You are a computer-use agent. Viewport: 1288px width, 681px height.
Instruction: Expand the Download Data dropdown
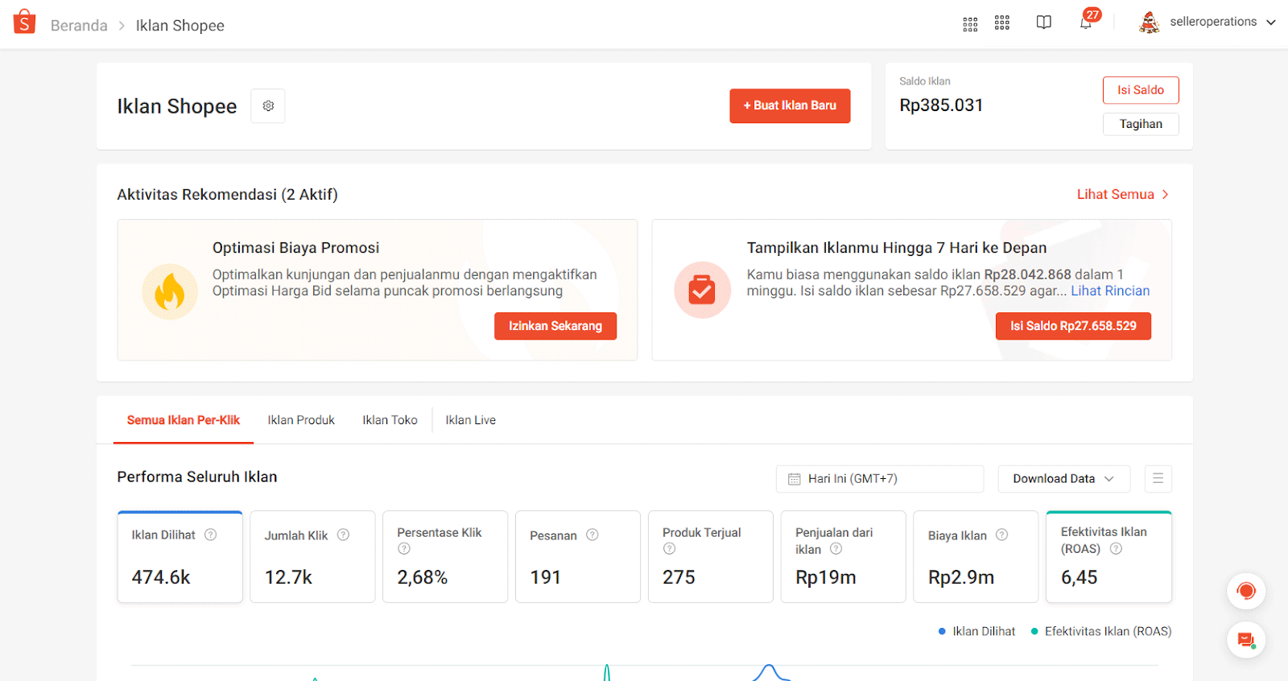(1063, 479)
